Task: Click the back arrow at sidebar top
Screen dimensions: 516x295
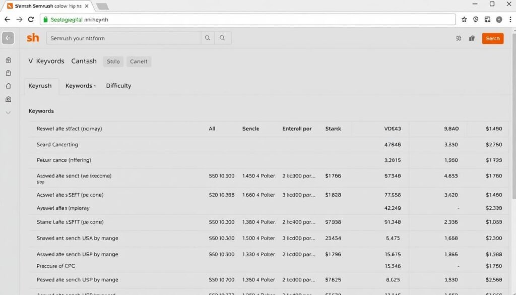Action: (8, 37)
